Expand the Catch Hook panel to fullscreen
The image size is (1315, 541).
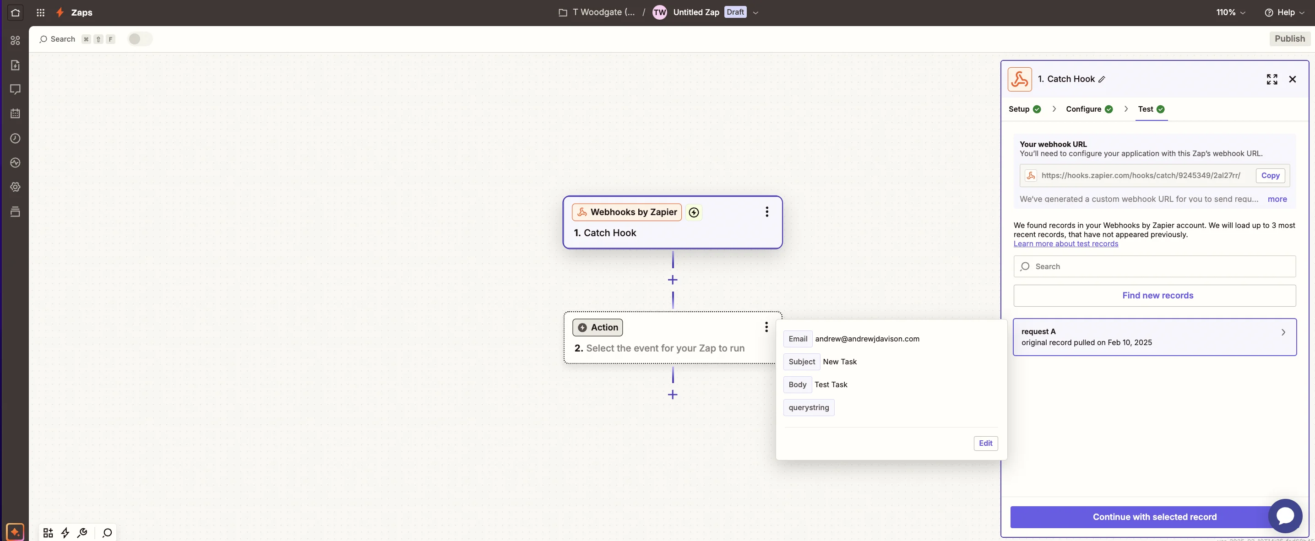(x=1272, y=79)
